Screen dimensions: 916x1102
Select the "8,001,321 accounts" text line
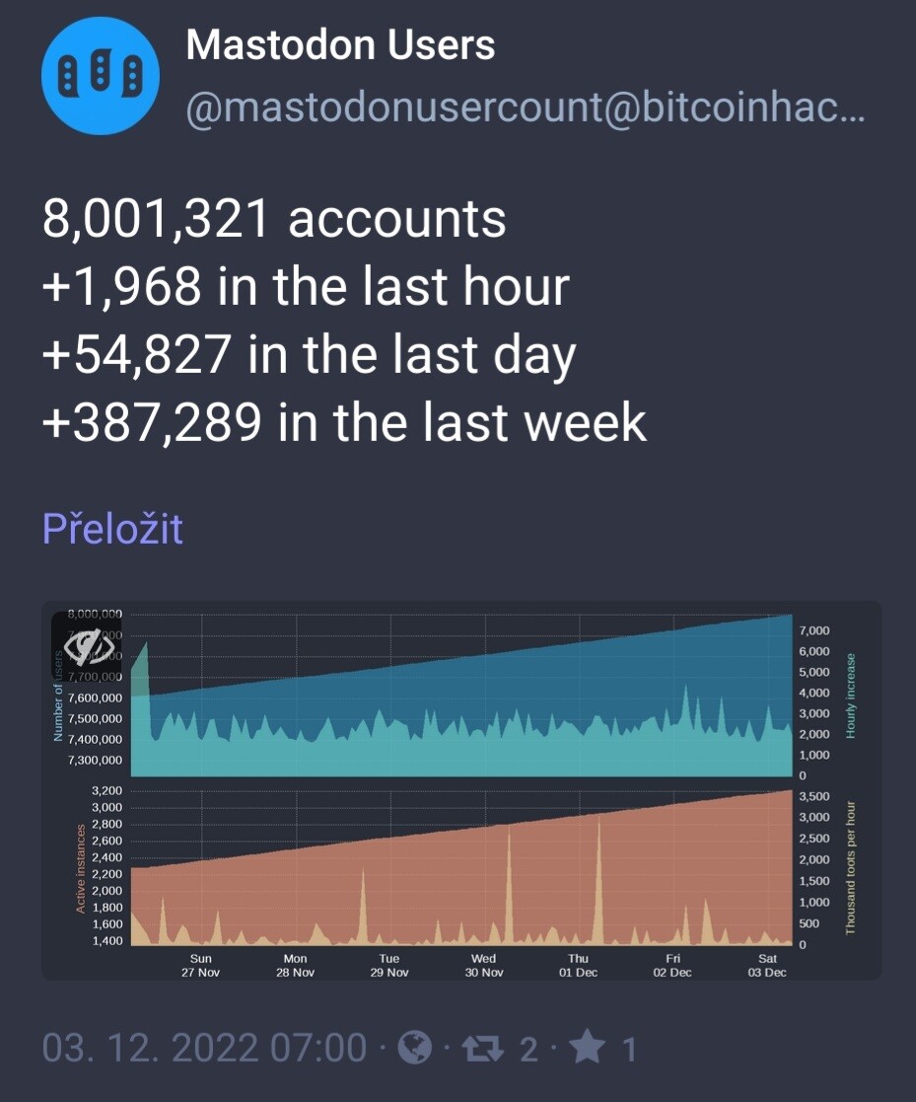click(274, 219)
